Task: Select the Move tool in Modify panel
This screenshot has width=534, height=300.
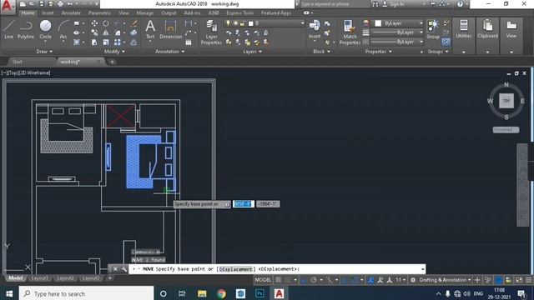Action: click(94, 23)
